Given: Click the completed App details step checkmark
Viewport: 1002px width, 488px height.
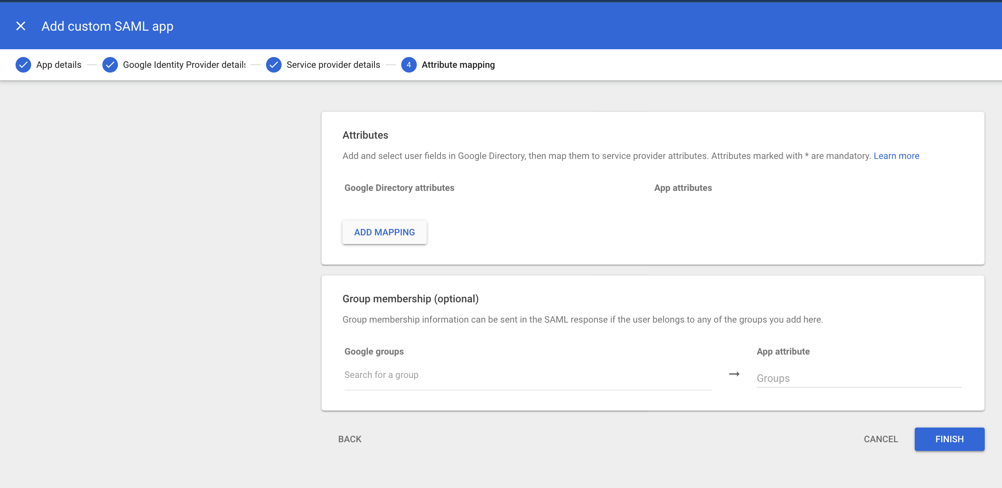Looking at the screenshot, I should point(23,65).
